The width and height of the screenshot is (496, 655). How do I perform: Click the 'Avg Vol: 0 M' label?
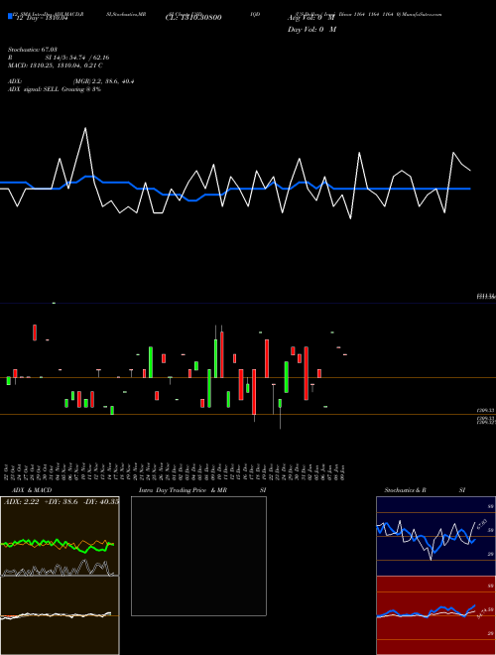tap(311, 18)
